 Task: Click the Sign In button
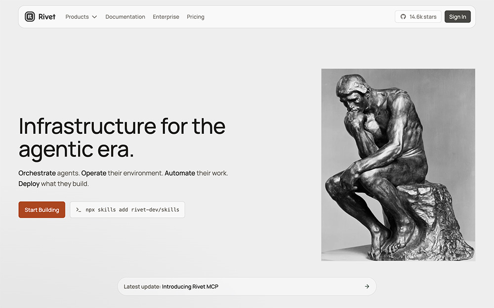[457, 17]
